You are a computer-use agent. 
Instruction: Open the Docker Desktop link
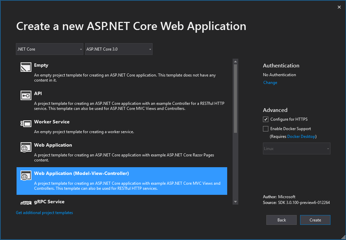tap(301, 136)
